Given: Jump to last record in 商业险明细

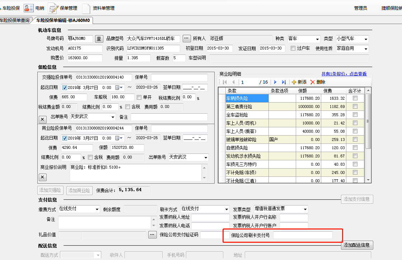Looking at the screenshot, I should [284, 82].
